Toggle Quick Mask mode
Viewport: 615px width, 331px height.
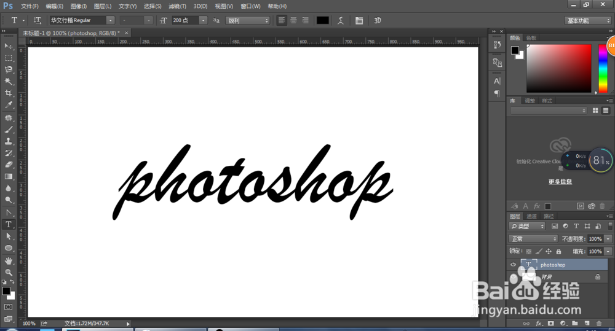(8, 307)
